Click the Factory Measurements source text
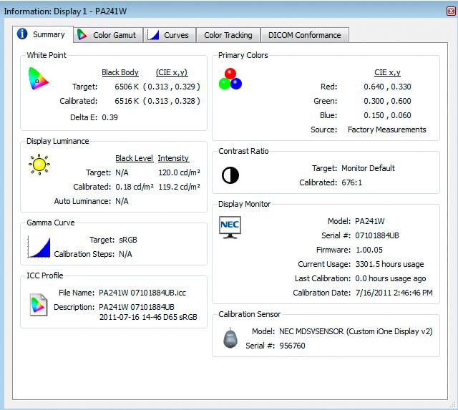 386,130
